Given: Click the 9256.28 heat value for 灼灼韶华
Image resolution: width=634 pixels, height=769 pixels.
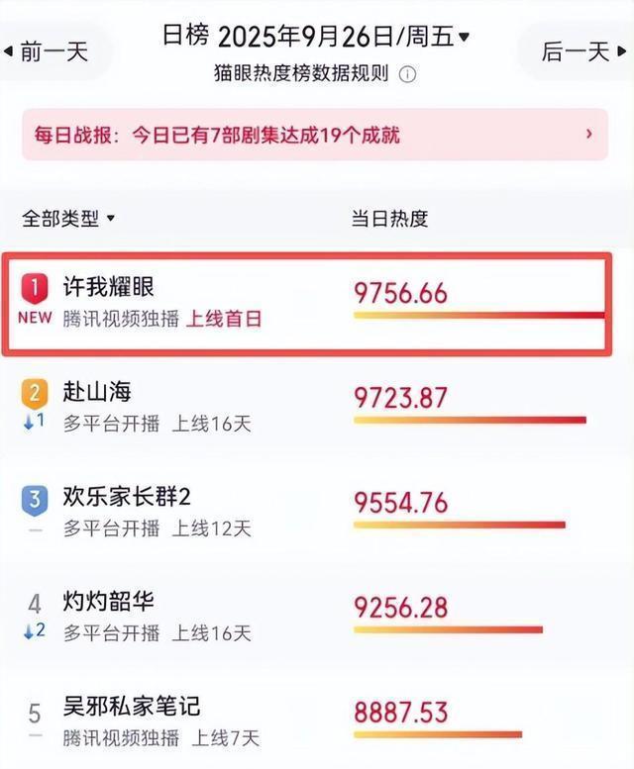Looking at the screenshot, I should coord(401,608).
